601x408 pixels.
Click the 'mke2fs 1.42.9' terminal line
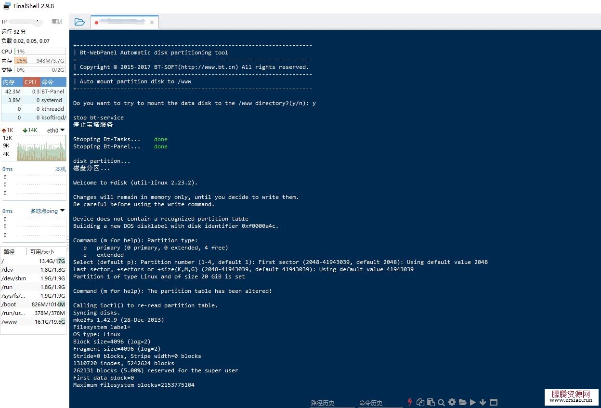click(118, 320)
